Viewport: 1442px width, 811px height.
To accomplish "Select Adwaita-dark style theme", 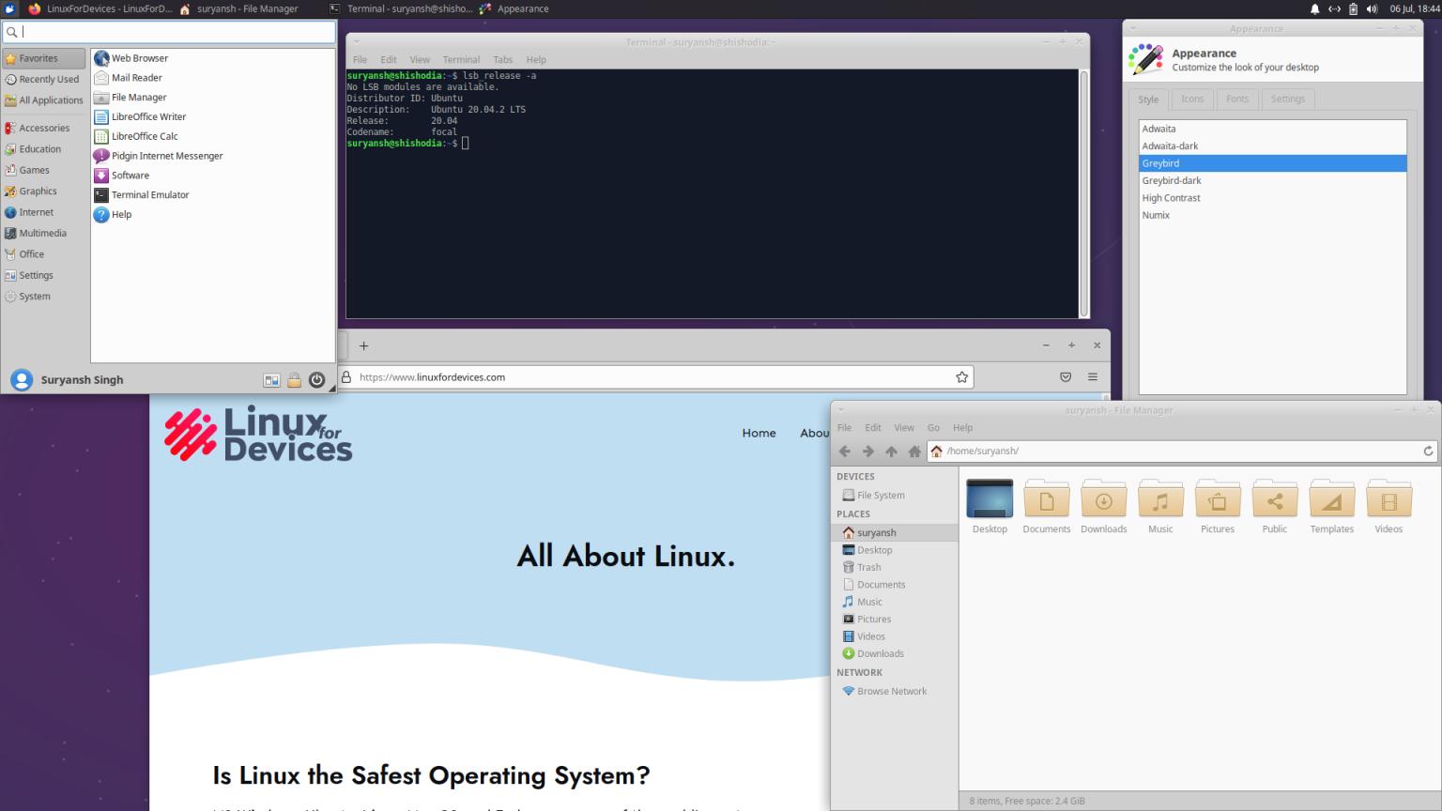I will click(x=1272, y=146).
